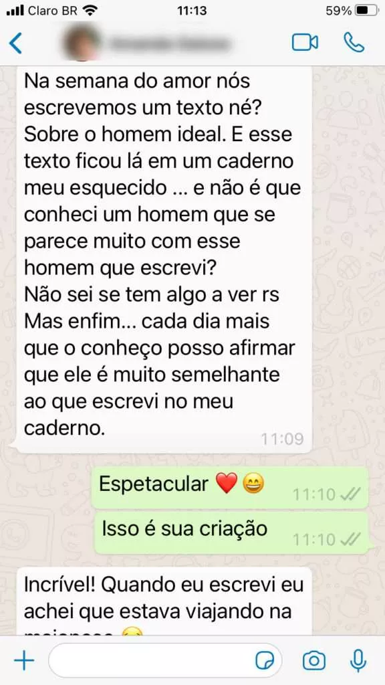The image size is (385, 685).
Task: Focus the message text input field
Action: (x=166, y=660)
